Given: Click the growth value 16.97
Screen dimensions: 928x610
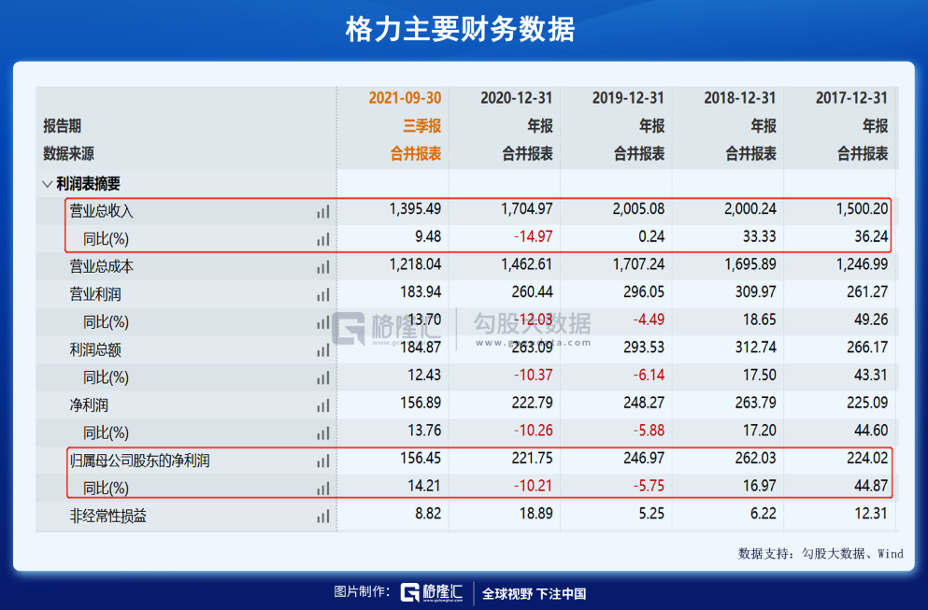Looking at the screenshot, I should pyautogui.click(x=760, y=487).
